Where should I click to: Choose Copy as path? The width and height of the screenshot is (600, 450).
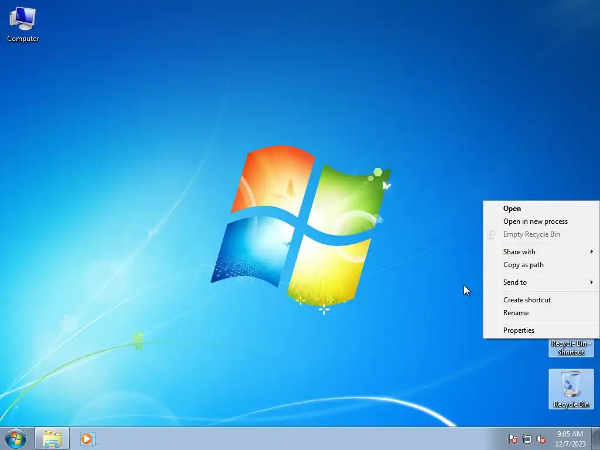[541, 265]
